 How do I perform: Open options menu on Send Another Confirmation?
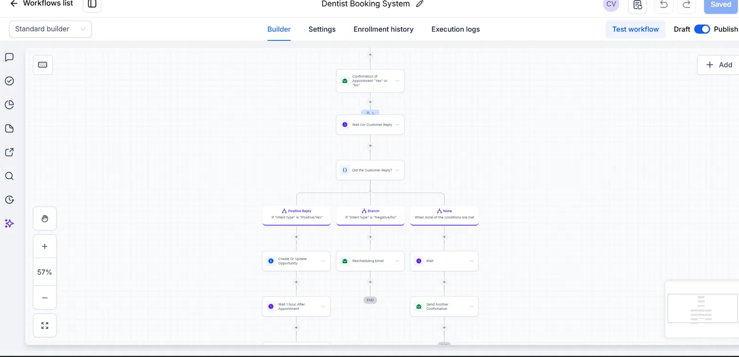[471, 306]
